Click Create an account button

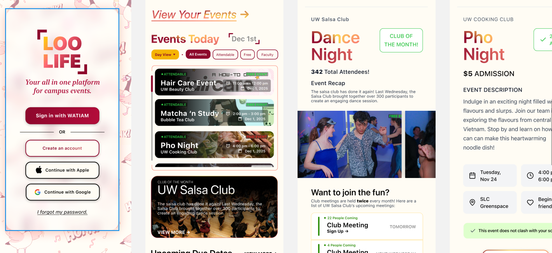pyautogui.click(x=62, y=148)
